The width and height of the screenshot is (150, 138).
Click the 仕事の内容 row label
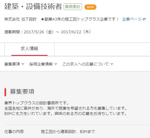click(14, 132)
